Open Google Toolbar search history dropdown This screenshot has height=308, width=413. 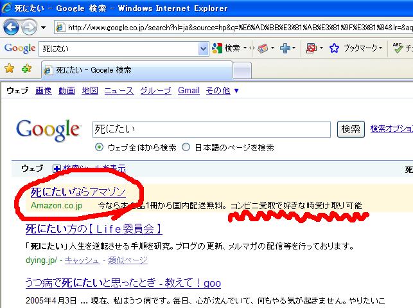(204, 48)
